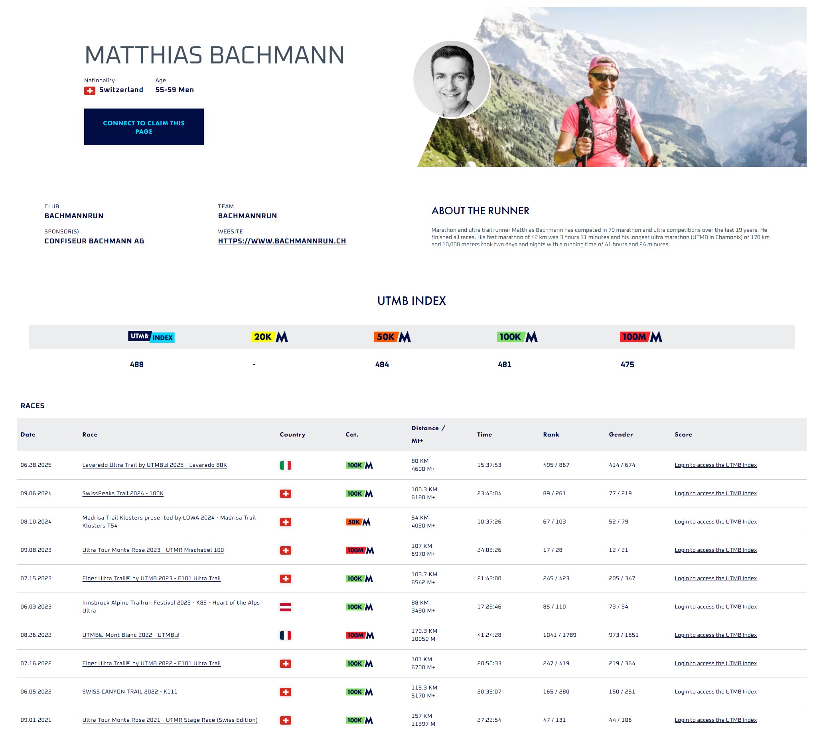Select the 50K category badge in UTMB Index

pos(392,337)
